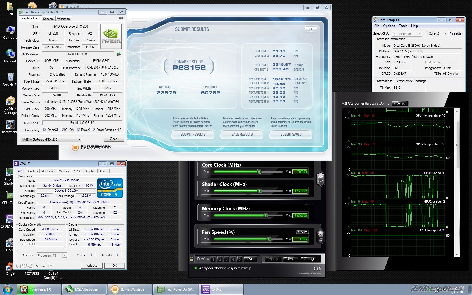Click the GPU-Z screenshot camera icon
Screen dimensions: 472x295
tap(121, 18)
